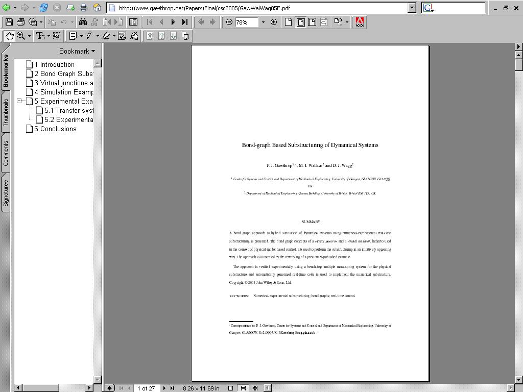The height and width of the screenshot is (392, 523).
Task: Select the Note comment tool
Action: [x=73, y=36]
